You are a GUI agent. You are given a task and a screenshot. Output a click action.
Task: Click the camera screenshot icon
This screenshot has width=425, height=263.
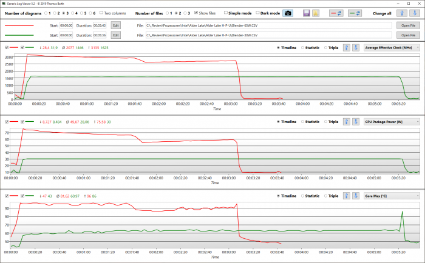[288, 13]
